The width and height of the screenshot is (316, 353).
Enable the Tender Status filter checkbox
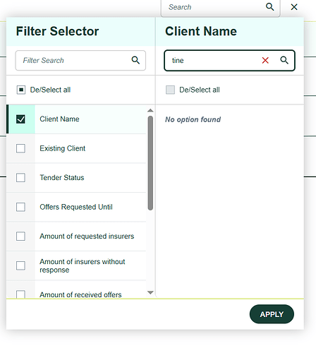coord(20,178)
